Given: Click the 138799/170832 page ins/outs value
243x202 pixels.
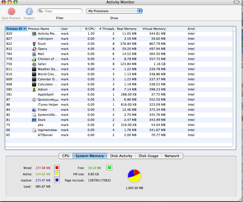Looking at the screenshot, I should click(99, 181).
